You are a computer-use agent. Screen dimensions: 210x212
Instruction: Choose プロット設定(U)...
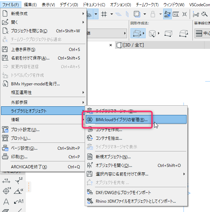[x=43, y=130]
